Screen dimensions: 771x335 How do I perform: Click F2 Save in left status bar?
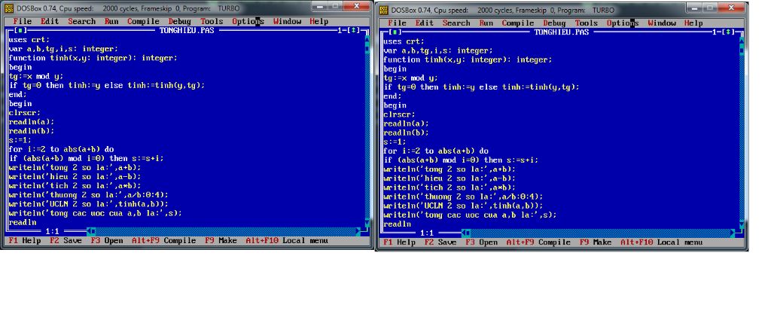(x=66, y=241)
